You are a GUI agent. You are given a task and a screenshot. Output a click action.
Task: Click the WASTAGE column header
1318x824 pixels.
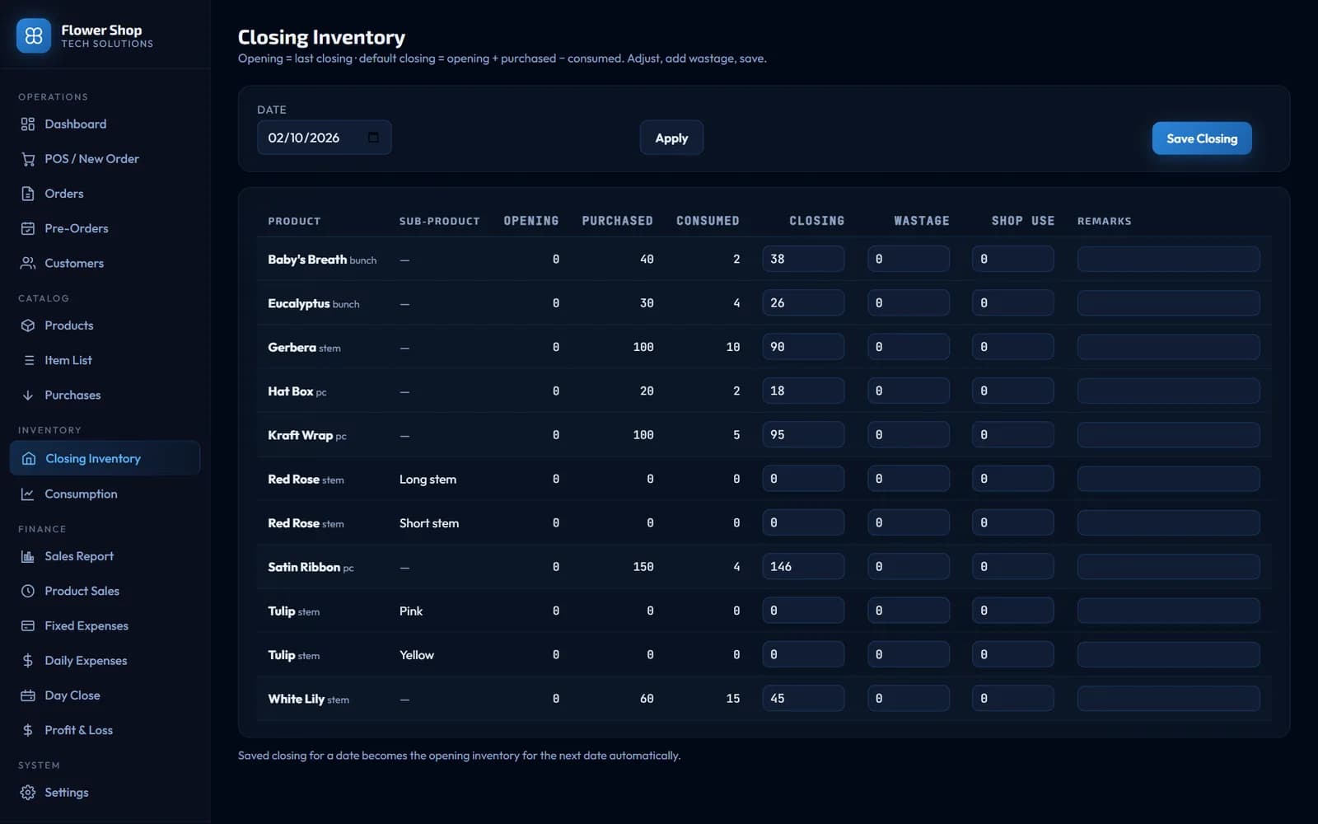922,221
